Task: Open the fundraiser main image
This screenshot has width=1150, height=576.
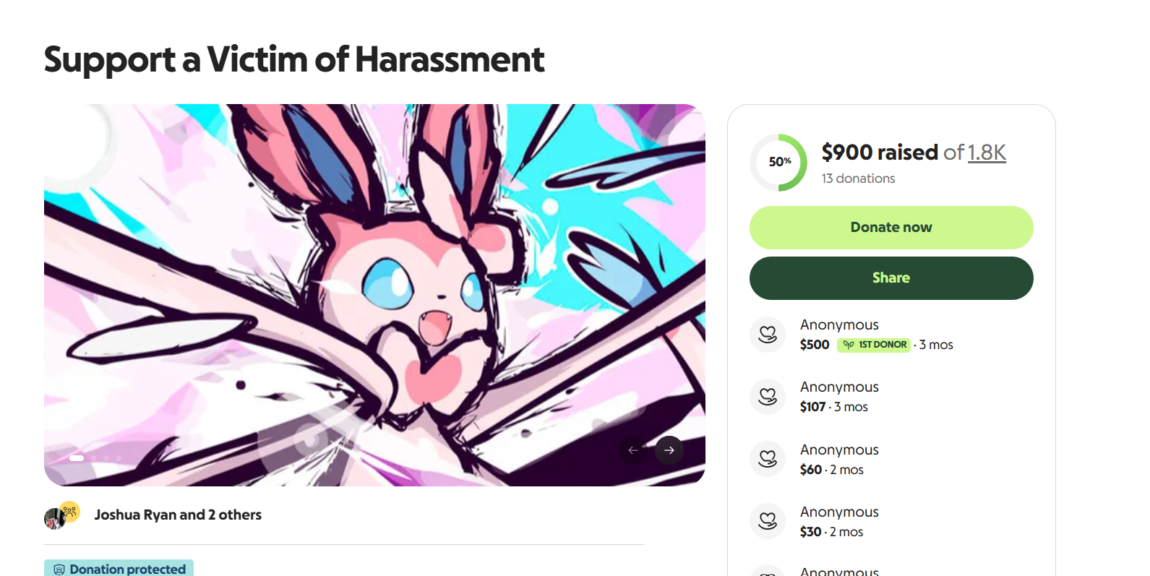Action: [x=374, y=289]
